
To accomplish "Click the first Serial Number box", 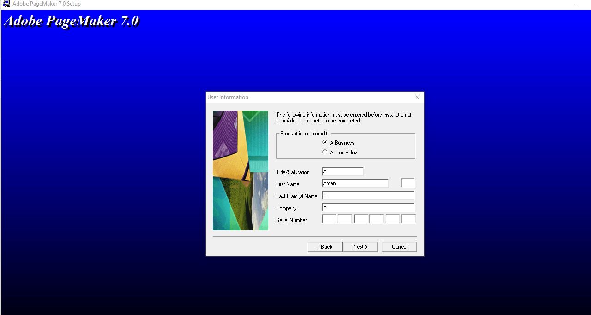I will pyautogui.click(x=329, y=219).
